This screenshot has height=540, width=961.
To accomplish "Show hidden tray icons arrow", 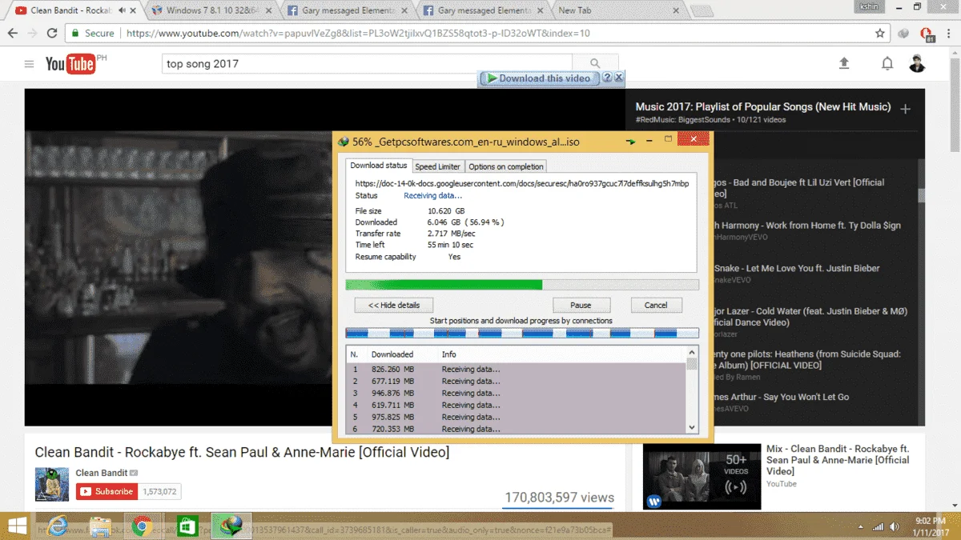I will (861, 526).
